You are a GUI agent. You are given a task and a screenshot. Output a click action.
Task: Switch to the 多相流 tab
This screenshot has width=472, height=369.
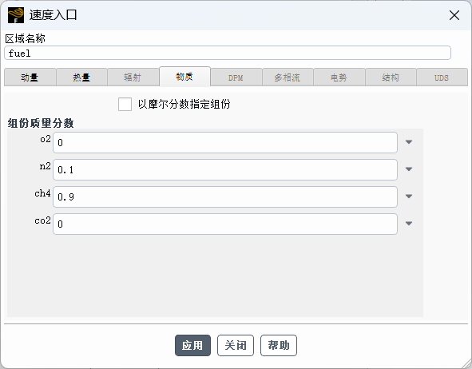click(288, 77)
